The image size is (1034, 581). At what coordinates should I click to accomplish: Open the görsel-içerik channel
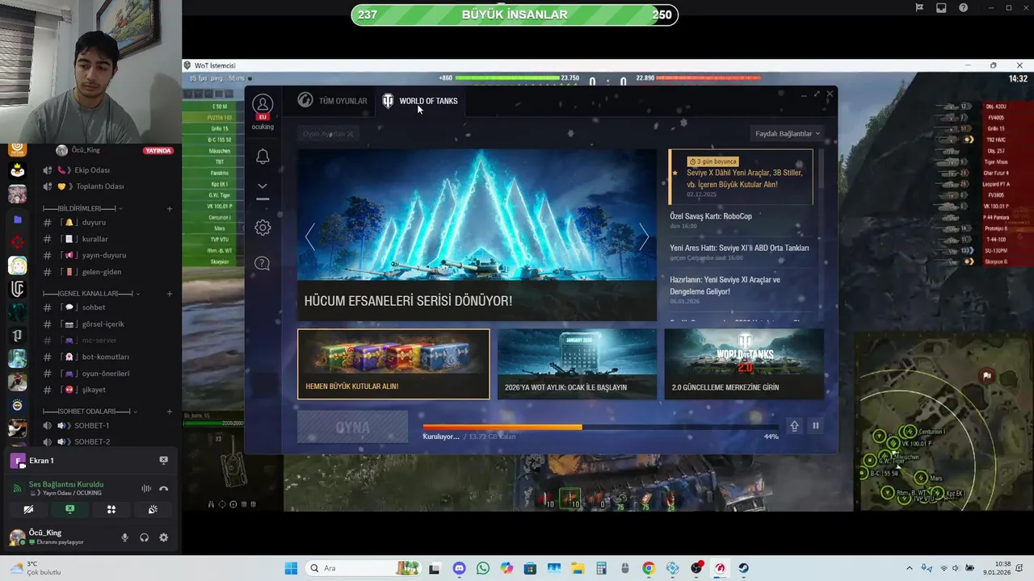point(103,324)
